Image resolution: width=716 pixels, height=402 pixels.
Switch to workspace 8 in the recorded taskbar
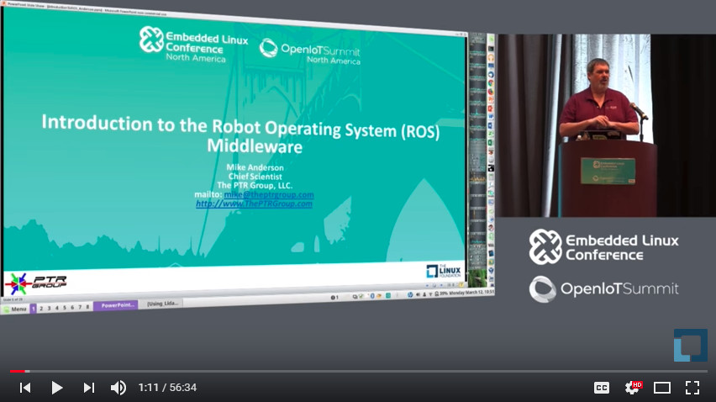click(x=87, y=307)
